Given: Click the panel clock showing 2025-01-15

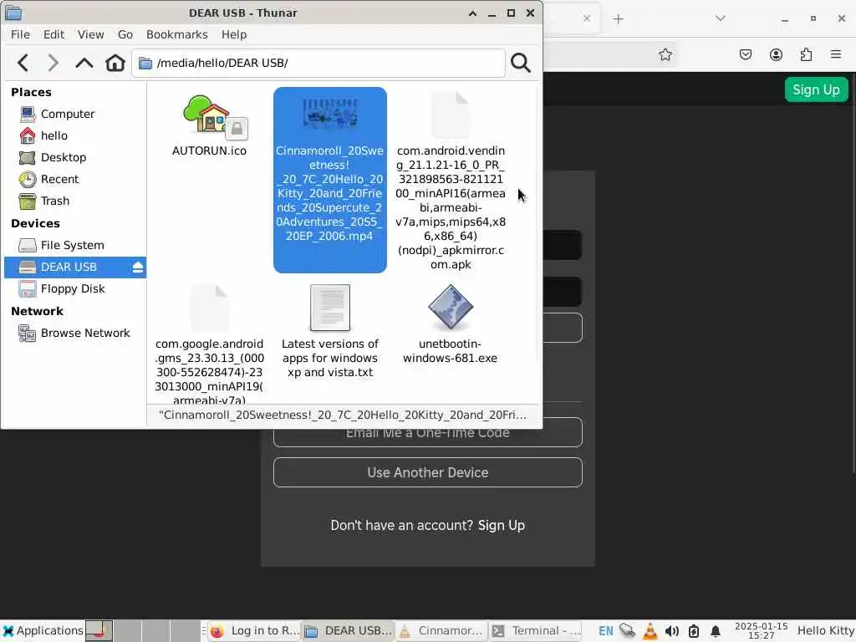Looking at the screenshot, I should click(x=761, y=631).
